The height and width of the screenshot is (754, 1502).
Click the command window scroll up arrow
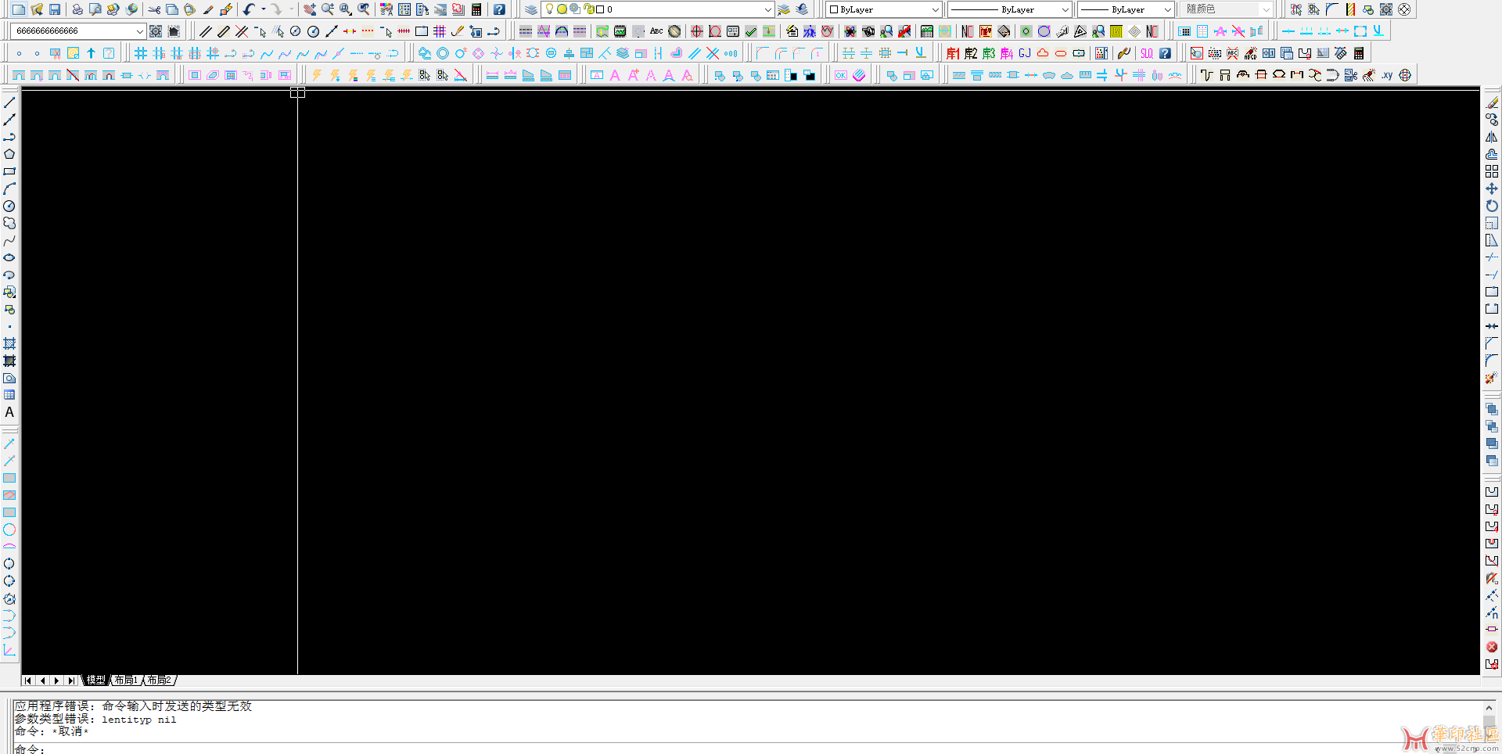(1489, 707)
